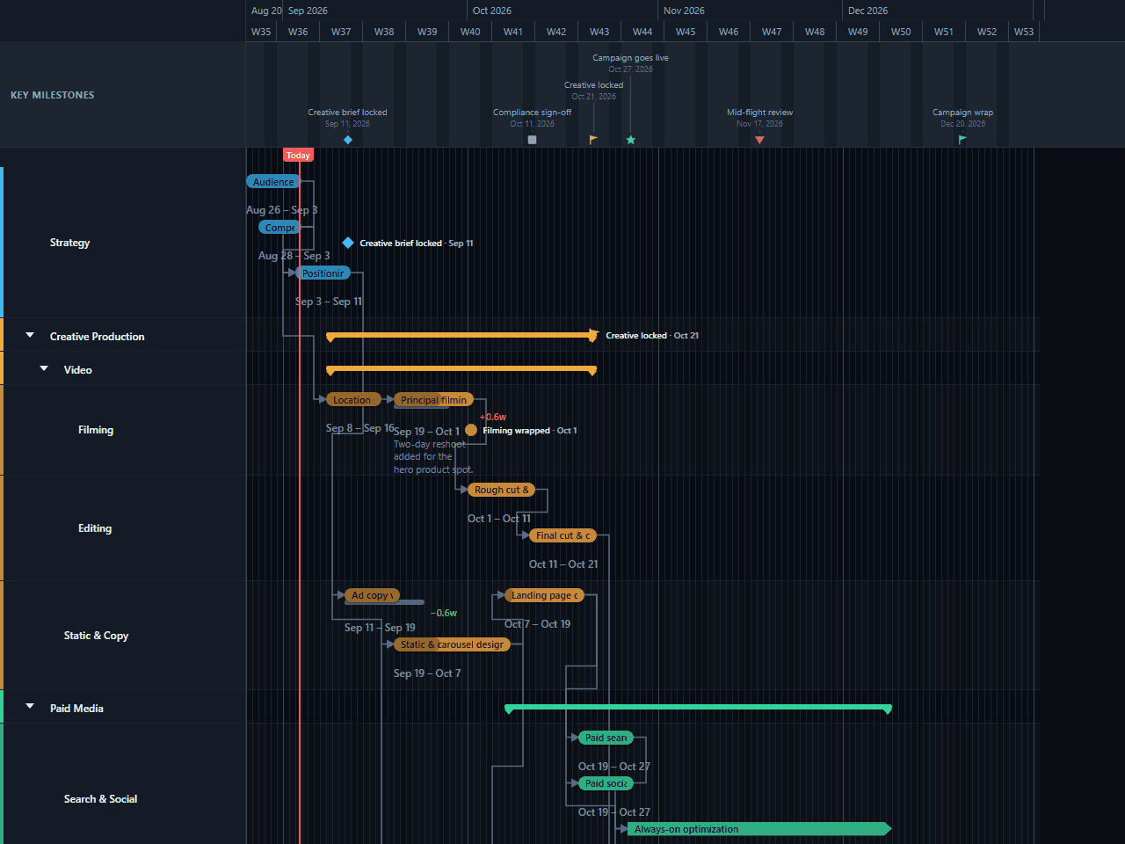Click the 'Creative locked · Oct 21' label

(652, 336)
